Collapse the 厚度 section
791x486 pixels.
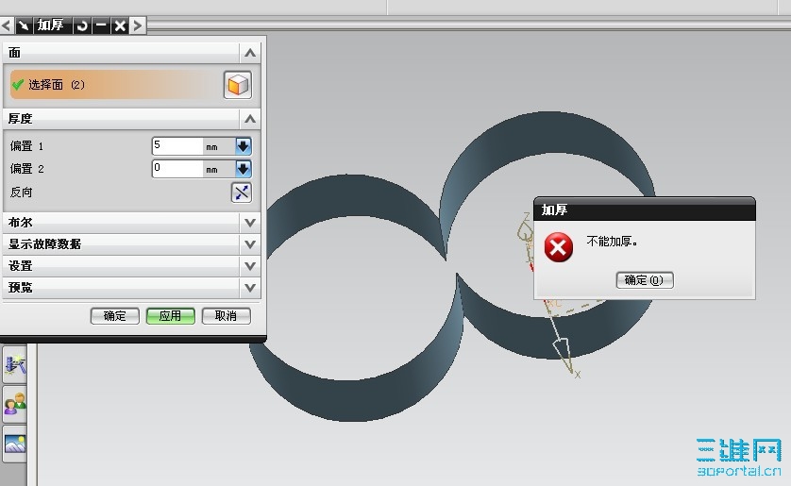click(250, 119)
